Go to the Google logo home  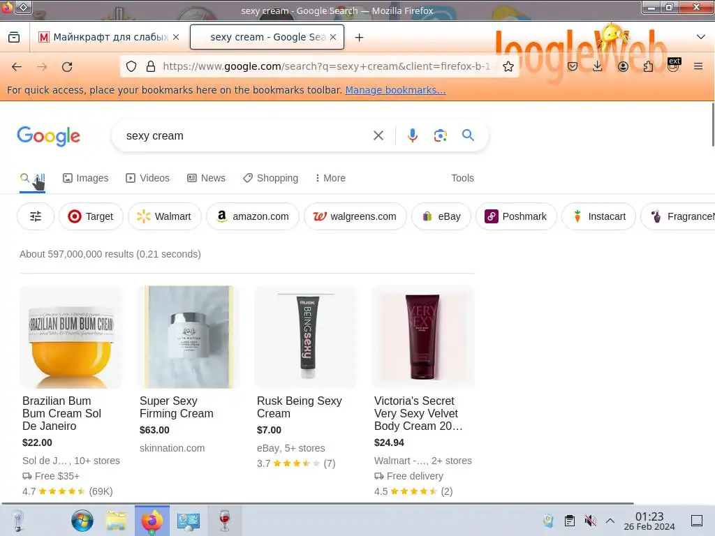click(x=49, y=136)
